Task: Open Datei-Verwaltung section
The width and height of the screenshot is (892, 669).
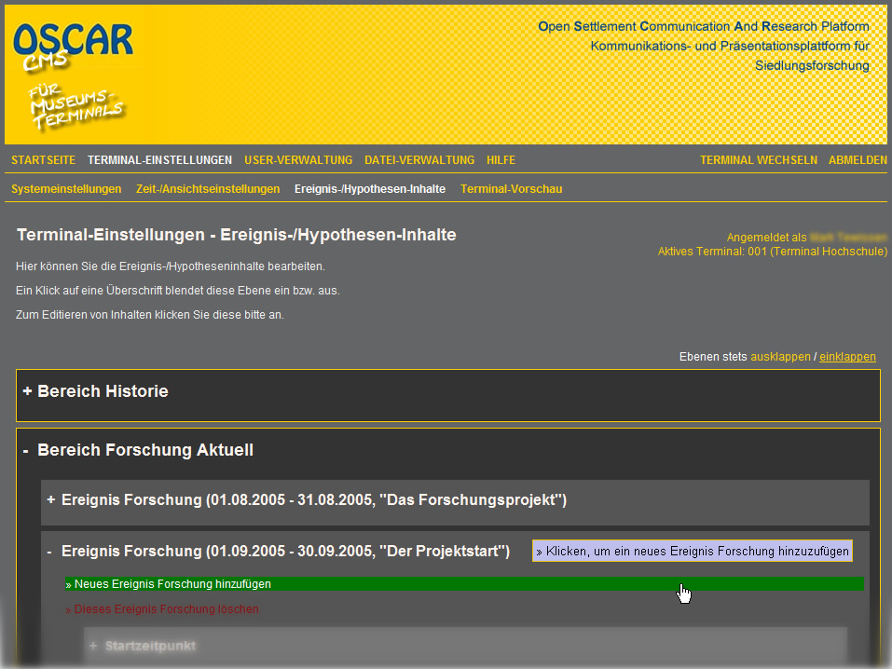Action: coord(419,160)
